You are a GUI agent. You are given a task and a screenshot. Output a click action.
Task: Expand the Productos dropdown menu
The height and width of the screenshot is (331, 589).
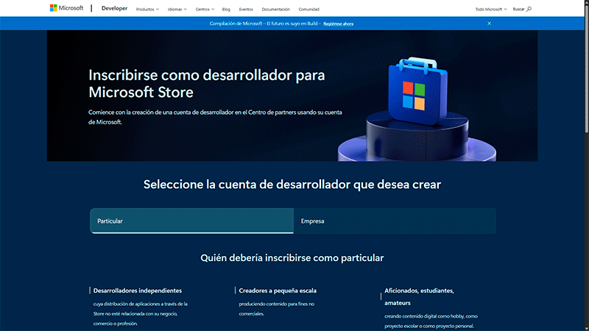point(147,9)
